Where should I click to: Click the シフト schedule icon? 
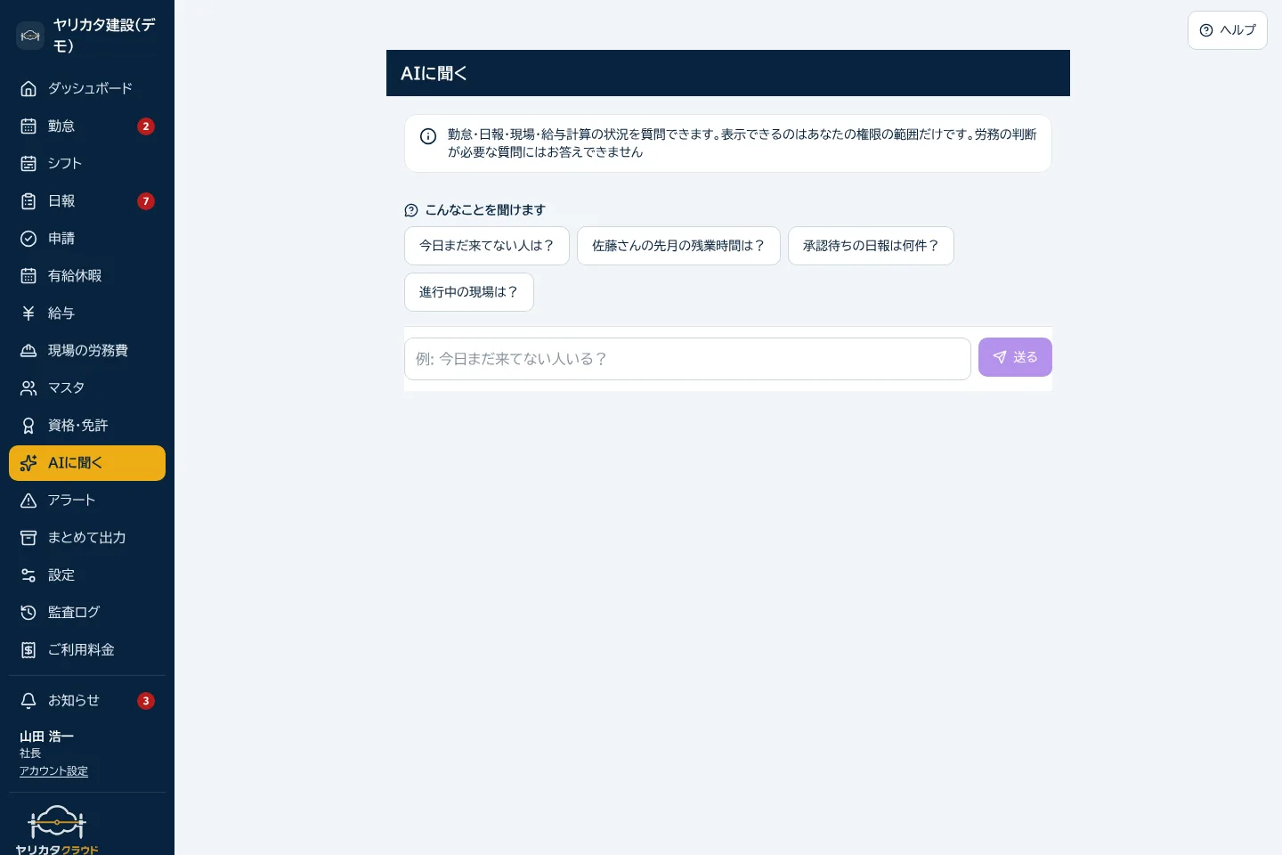[28, 163]
